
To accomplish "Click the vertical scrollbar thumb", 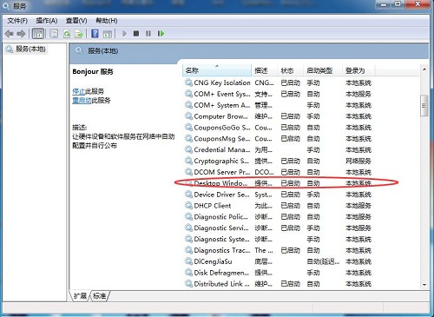I will (424, 105).
